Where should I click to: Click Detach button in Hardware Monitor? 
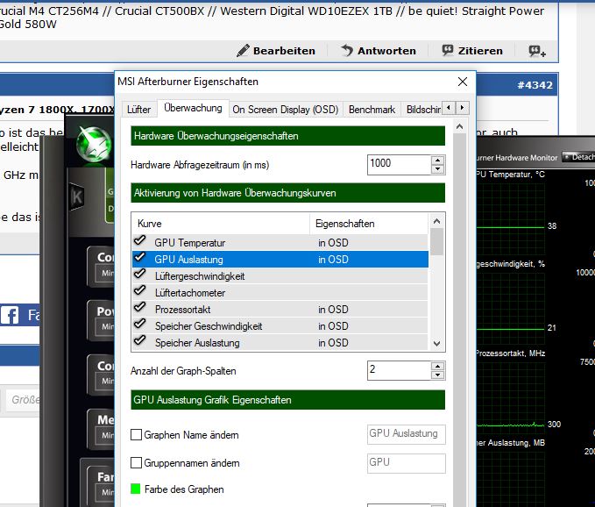click(579, 157)
